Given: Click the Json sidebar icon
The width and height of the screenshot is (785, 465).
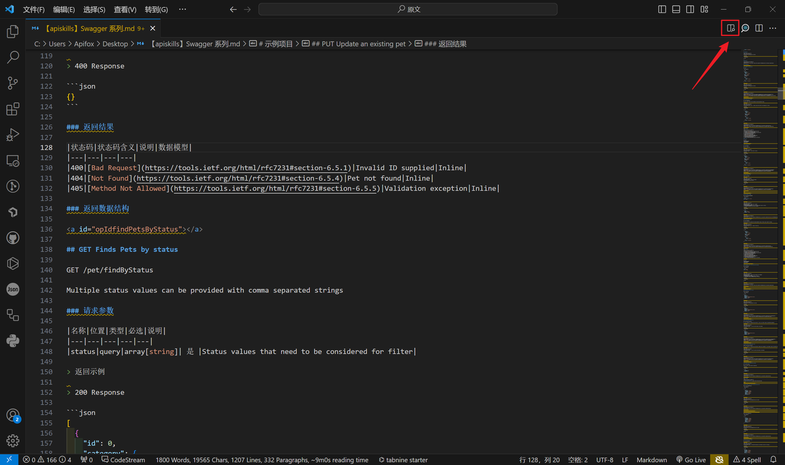Looking at the screenshot, I should 12,289.
